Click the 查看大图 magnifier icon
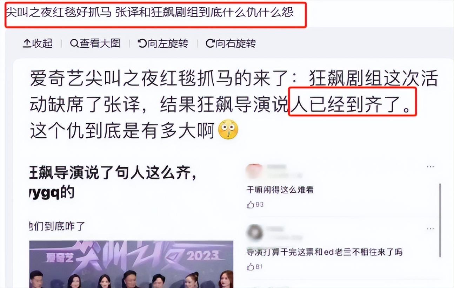Image resolution: width=454 pixels, height=288 pixels. click(74, 43)
